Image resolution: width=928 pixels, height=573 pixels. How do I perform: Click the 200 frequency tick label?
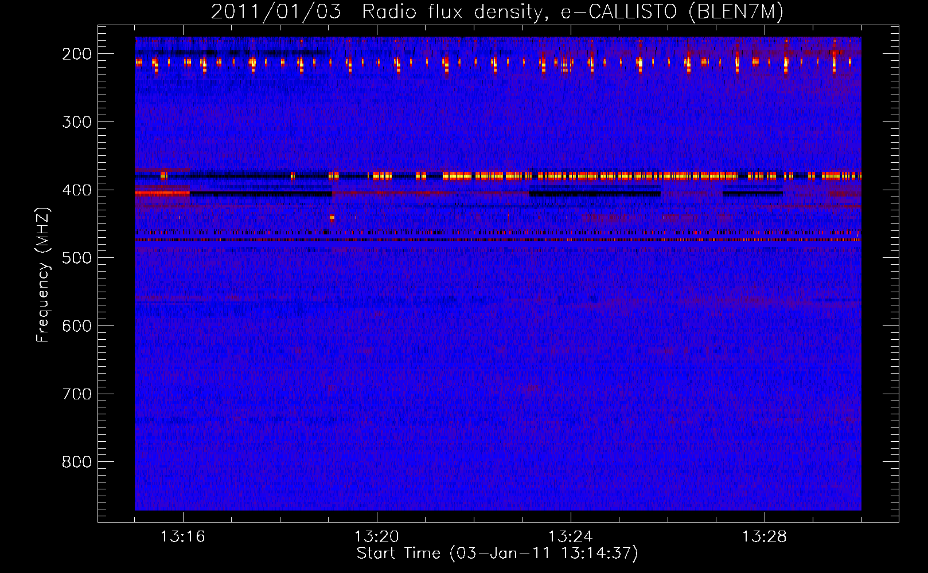click(77, 54)
